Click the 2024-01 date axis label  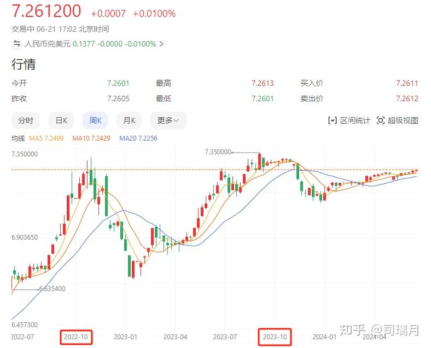pyautogui.click(x=324, y=337)
